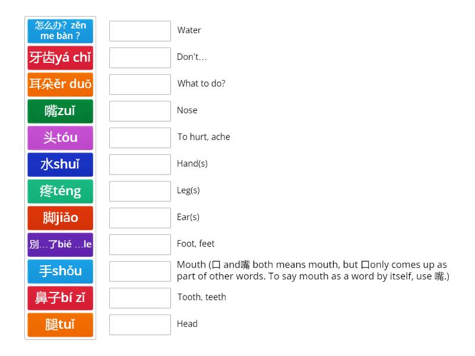This screenshot has width=475, height=356.
Task: Select the answer slot beside Hand(s)
Action: click(x=140, y=164)
